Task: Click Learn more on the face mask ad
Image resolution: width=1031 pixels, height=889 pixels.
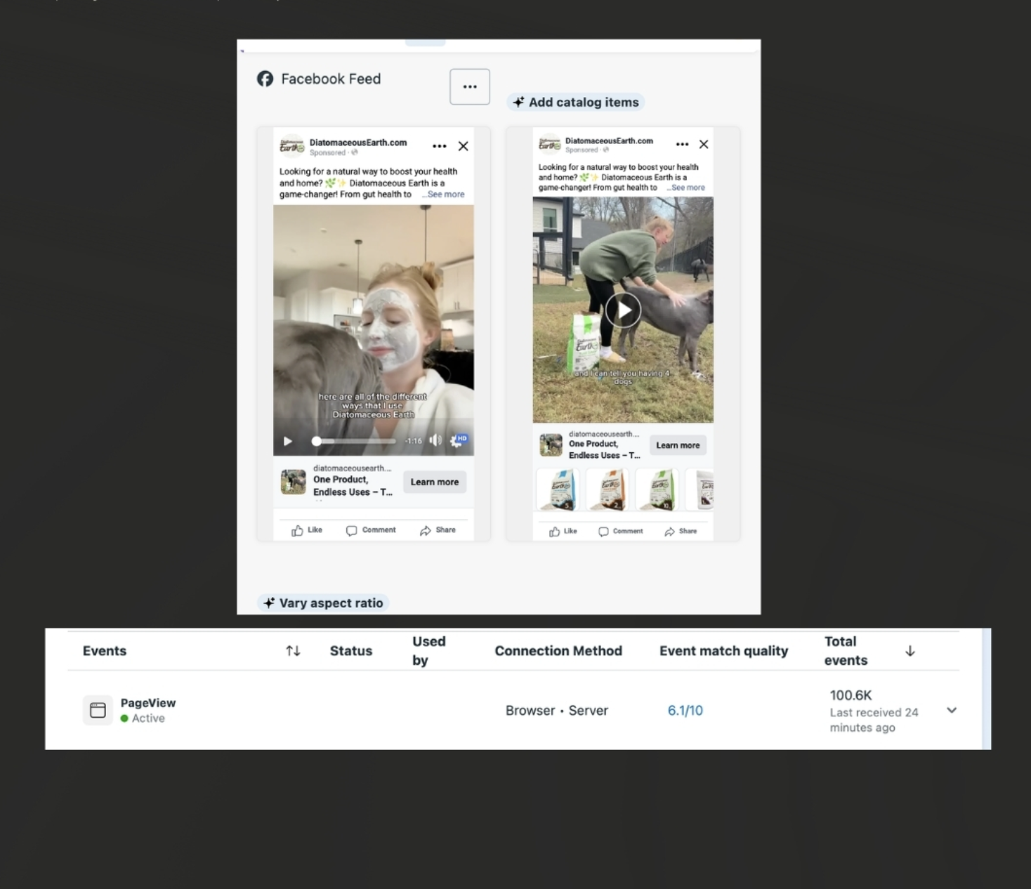Action: (434, 482)
